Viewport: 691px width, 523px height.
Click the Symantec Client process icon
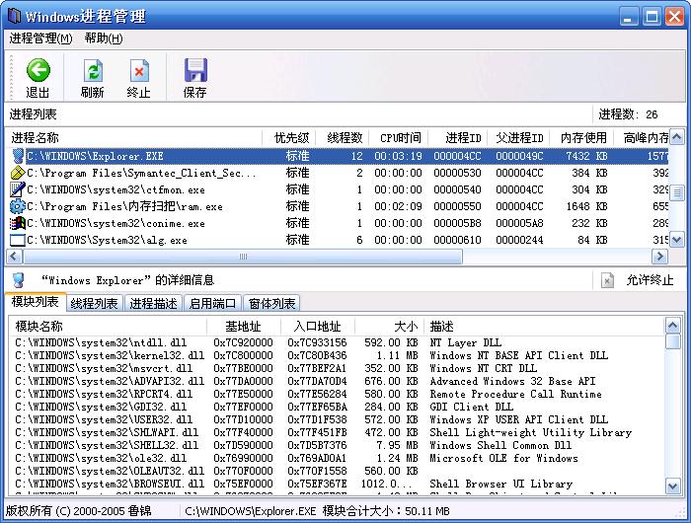(17, 173)
